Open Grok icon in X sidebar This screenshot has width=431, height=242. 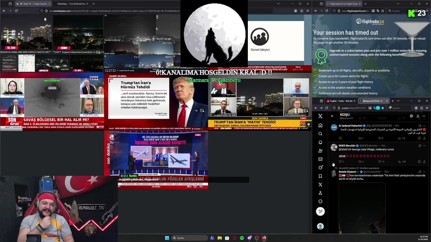click(x=320, y=167)
